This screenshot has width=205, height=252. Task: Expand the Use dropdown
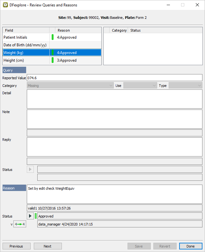[x=140, y=86]
